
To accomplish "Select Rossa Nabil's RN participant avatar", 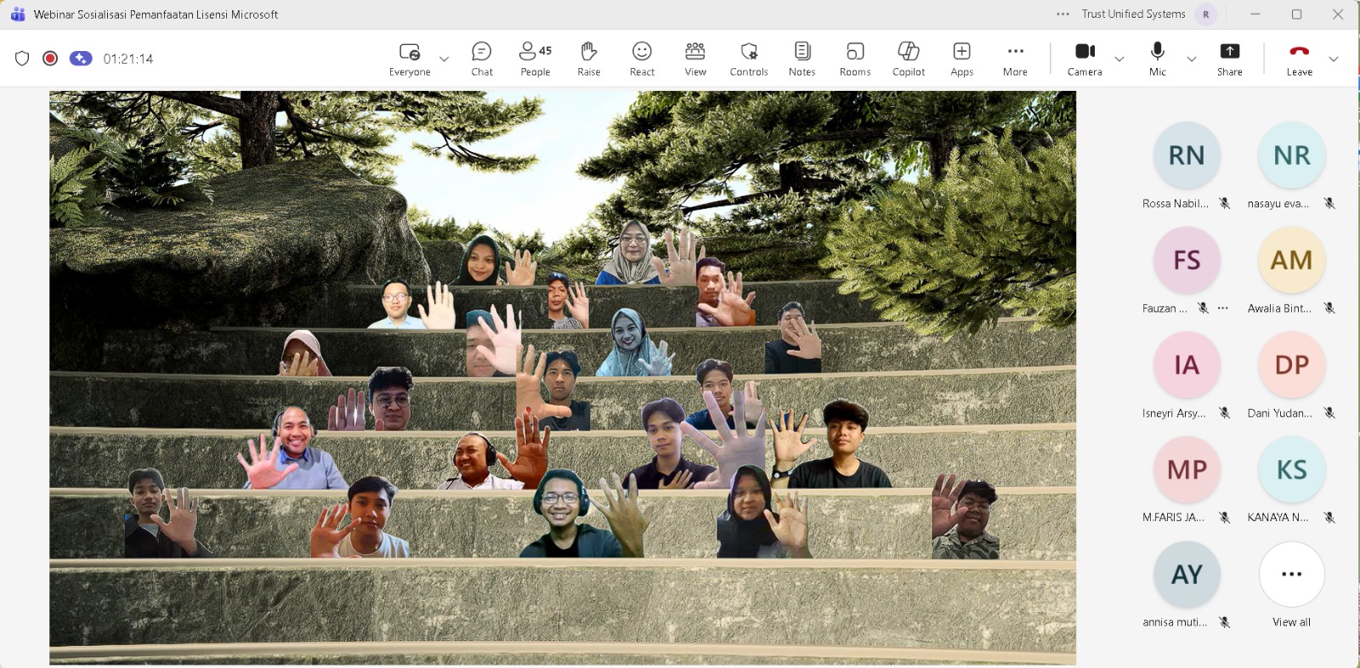I will pos(1187,156).
